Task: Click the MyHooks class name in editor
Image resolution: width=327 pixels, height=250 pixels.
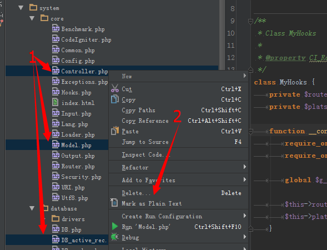Action: [x=293, y=82]
